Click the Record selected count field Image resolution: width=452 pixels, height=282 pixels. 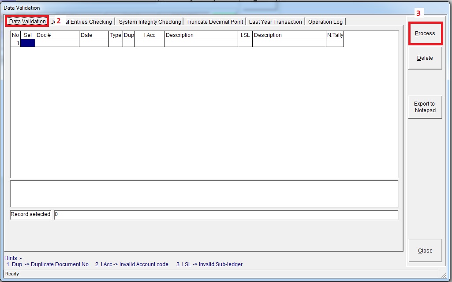tap(226, 215)
